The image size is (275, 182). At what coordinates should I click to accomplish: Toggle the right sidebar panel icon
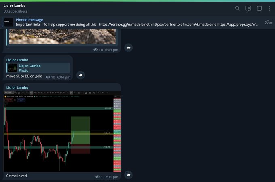point(259,8)
